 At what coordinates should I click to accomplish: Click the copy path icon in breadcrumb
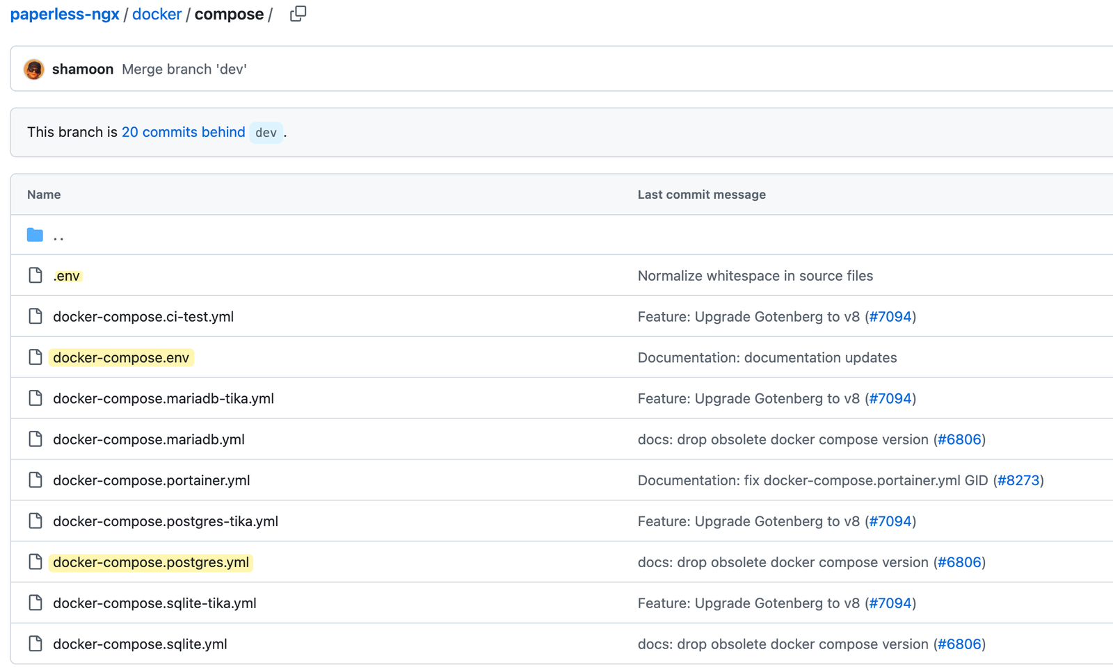(x=298, y=13)
